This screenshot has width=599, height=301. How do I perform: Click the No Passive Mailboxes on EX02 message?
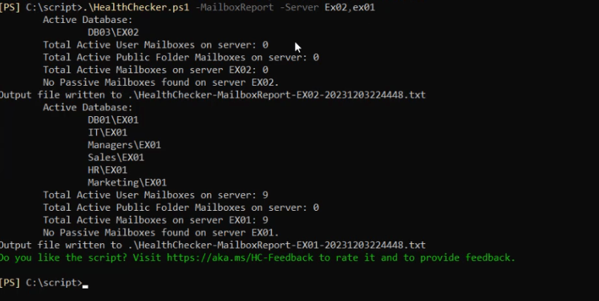pyautogui.click(x=160, y=82)
